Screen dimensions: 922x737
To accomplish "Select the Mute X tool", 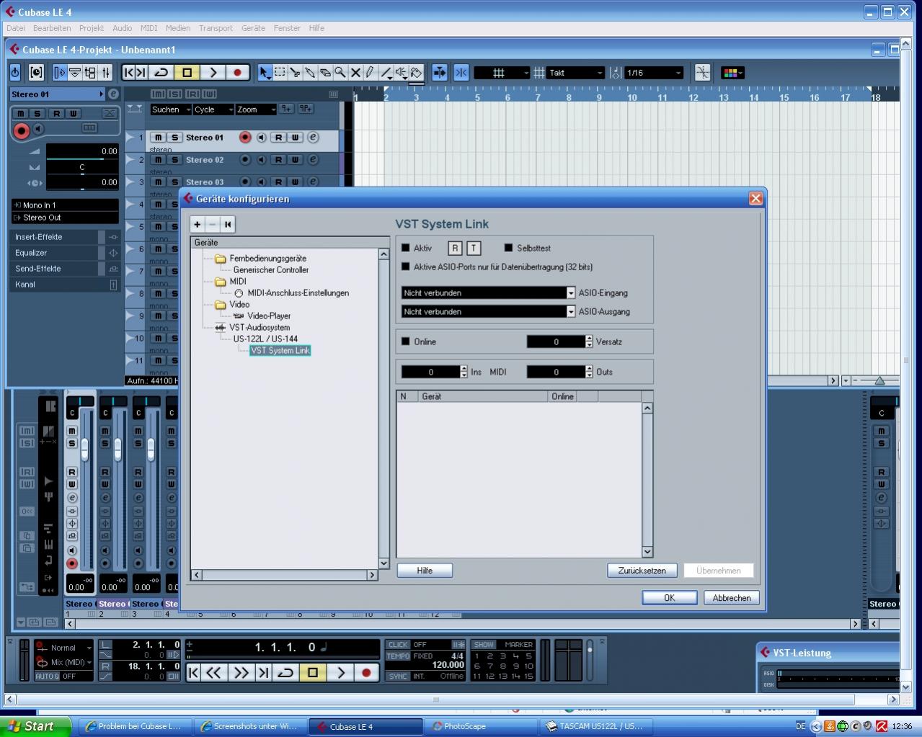I will tap(355, 73).
